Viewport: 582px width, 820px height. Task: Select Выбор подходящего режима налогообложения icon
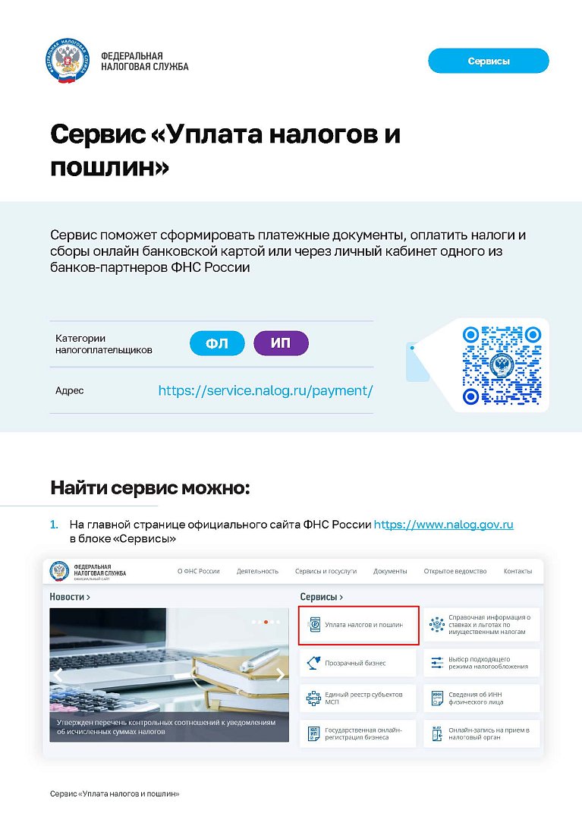(437, 663)
